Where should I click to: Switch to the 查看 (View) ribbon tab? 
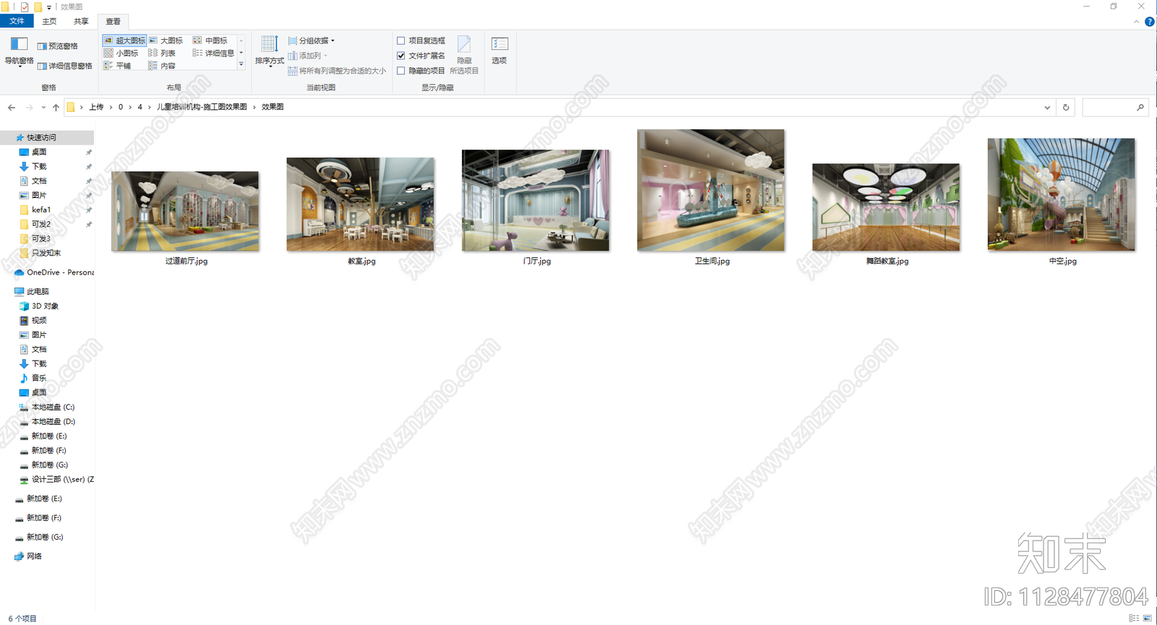coord(114,22)
